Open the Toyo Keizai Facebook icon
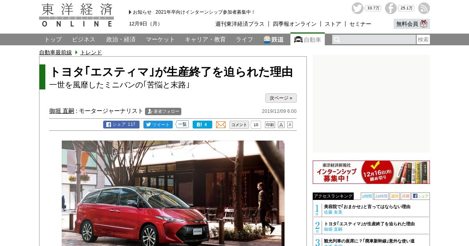The image size is (469, 246). [390, 8]
